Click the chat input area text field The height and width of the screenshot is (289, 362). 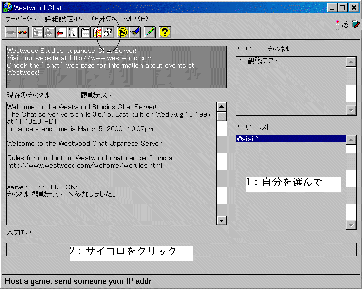pos(181,249)
